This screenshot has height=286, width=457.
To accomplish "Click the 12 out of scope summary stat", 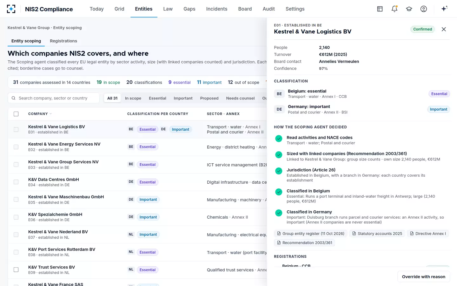I will point(243,82).
